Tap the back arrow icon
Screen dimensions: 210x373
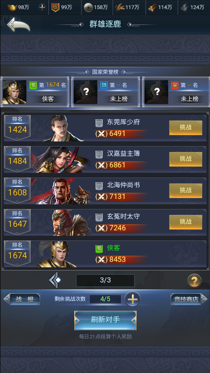pos(19,24)
